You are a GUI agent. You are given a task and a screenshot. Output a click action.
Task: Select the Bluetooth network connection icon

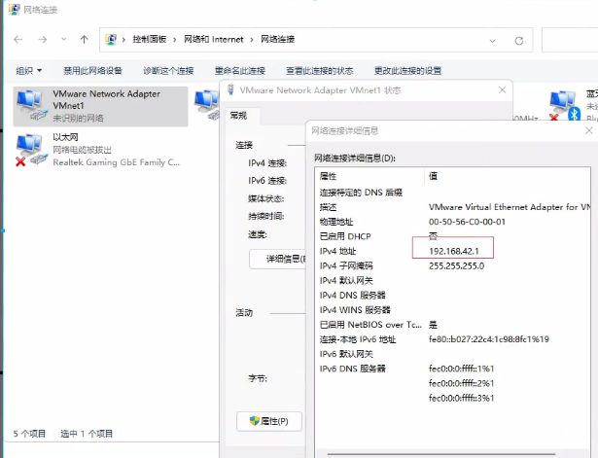coord(565,106)
